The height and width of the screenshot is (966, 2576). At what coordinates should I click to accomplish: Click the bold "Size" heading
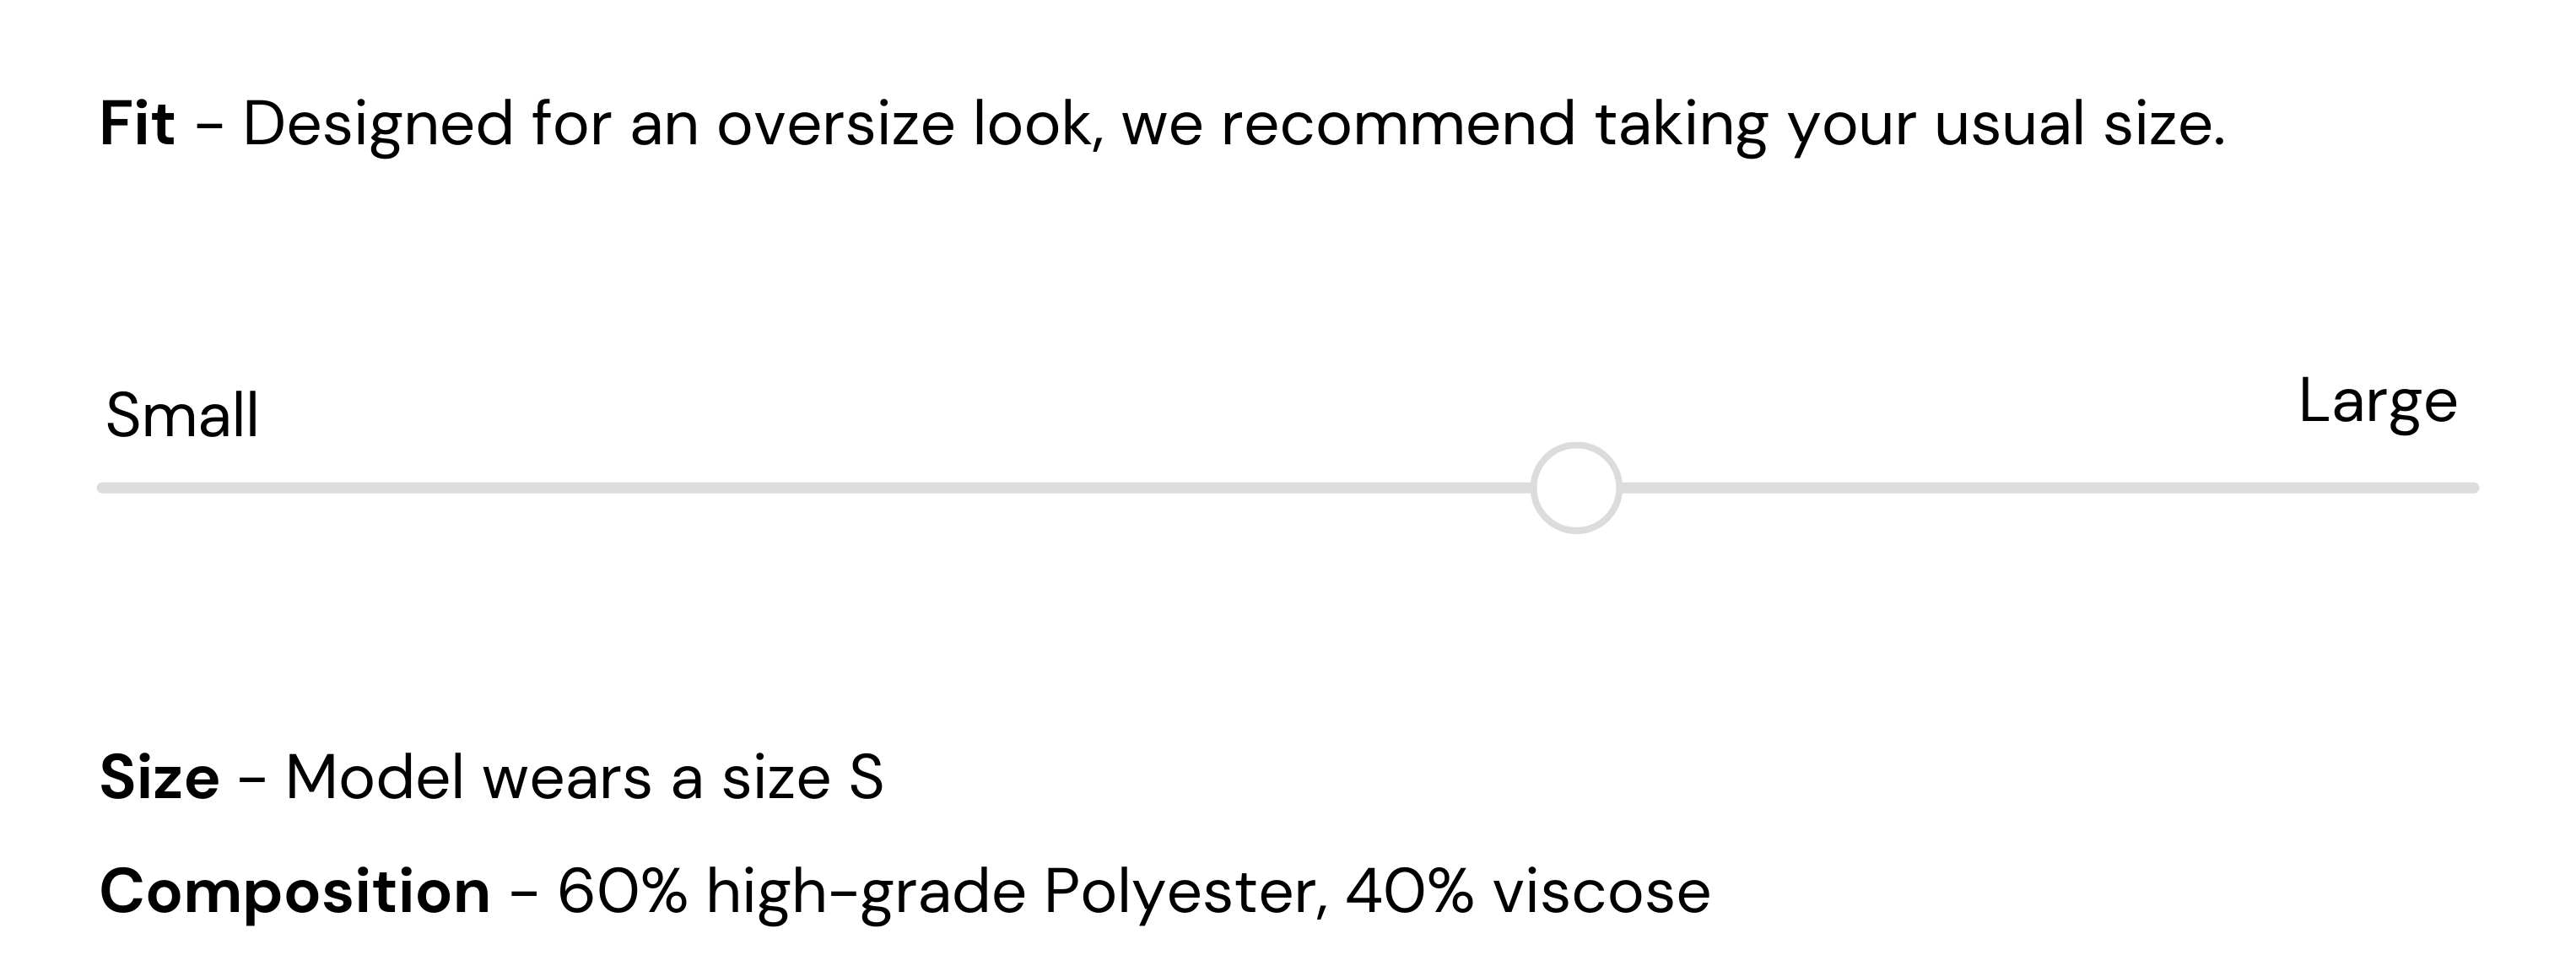point(159,778)
